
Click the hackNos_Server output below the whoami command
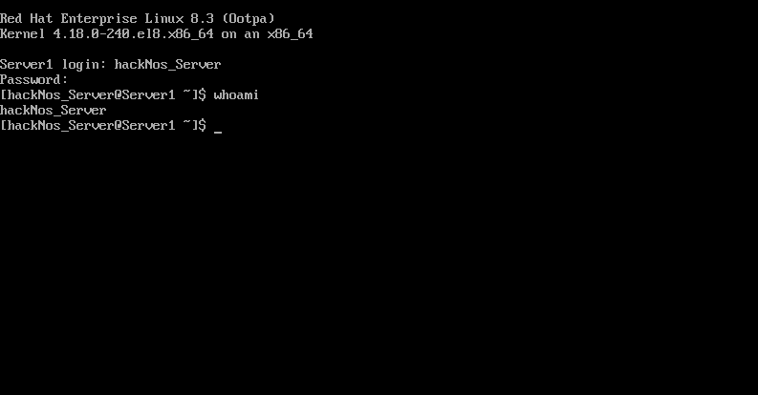54,111
